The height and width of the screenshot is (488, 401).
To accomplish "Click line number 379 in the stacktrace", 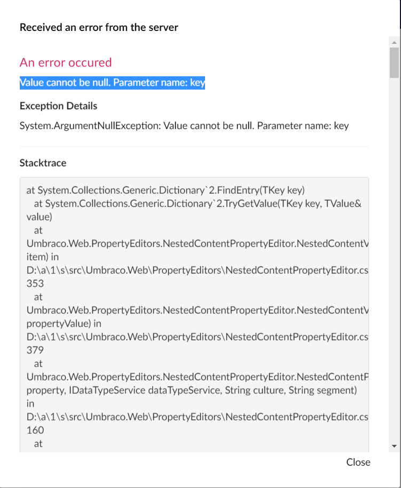I will click(x=35, y=350).
